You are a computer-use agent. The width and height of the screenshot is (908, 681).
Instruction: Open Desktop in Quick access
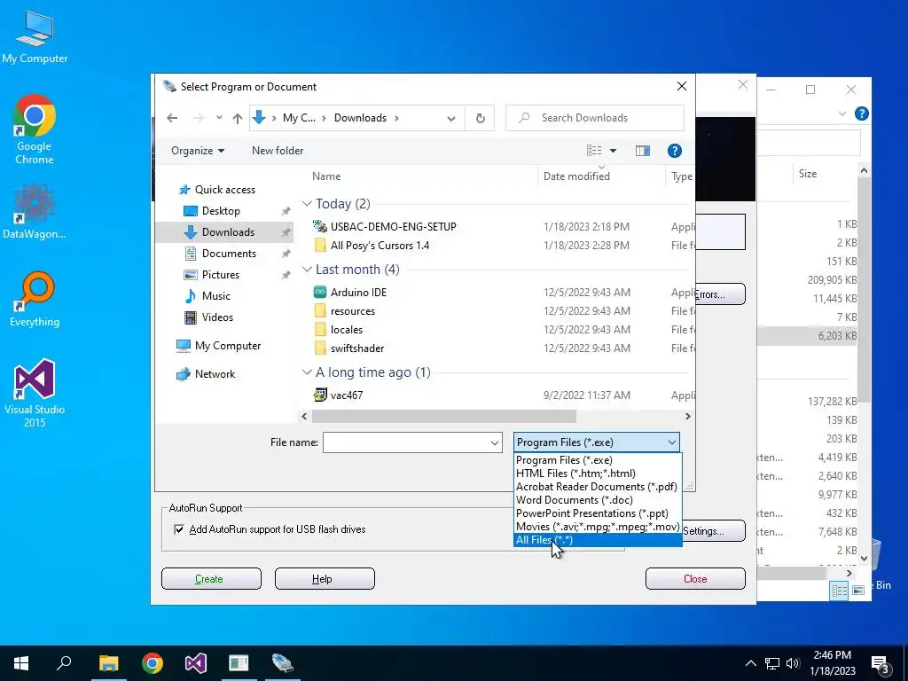click(x=221, y=211)
